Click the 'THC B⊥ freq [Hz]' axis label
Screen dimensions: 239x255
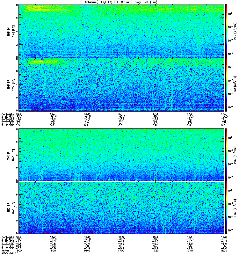coord(11,155)
